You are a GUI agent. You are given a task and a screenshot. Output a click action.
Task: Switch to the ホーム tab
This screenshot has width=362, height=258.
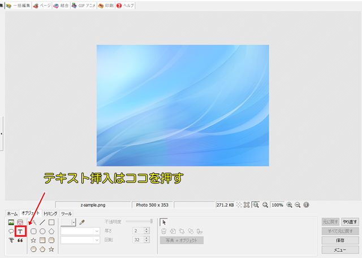click(12, 213)
